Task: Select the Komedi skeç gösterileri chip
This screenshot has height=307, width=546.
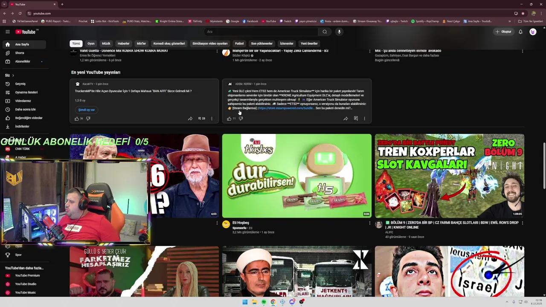Action: tap(169, 43)
